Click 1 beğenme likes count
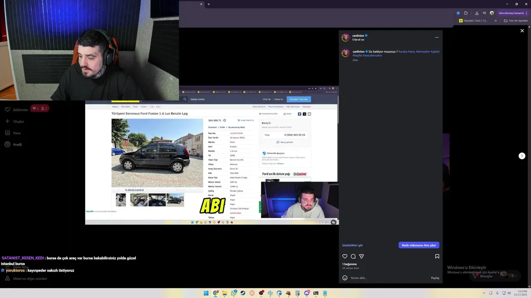This screenshot has height=298, width=531. [x=349, y=264]
